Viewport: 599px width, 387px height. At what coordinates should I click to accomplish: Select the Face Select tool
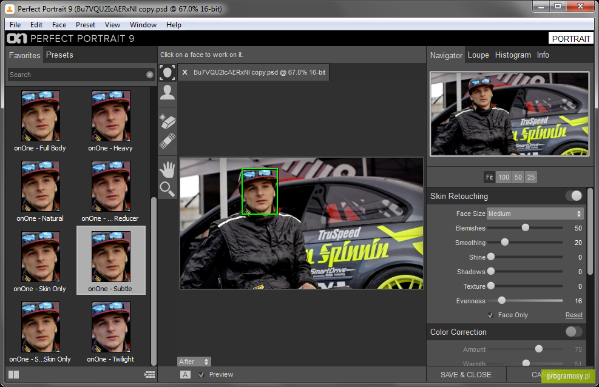tap(168, 73)
